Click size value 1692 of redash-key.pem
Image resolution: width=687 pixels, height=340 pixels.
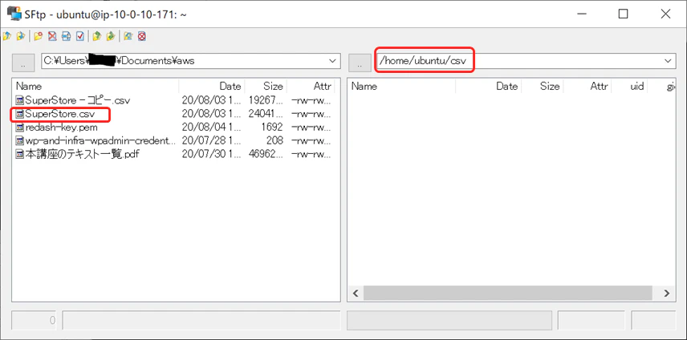(x=270, y=127)
